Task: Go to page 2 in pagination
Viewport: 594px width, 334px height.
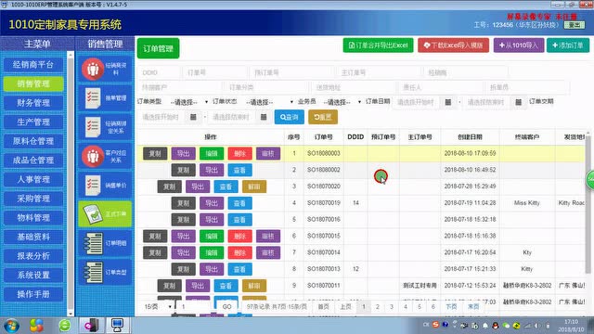Action: point(378,307)
